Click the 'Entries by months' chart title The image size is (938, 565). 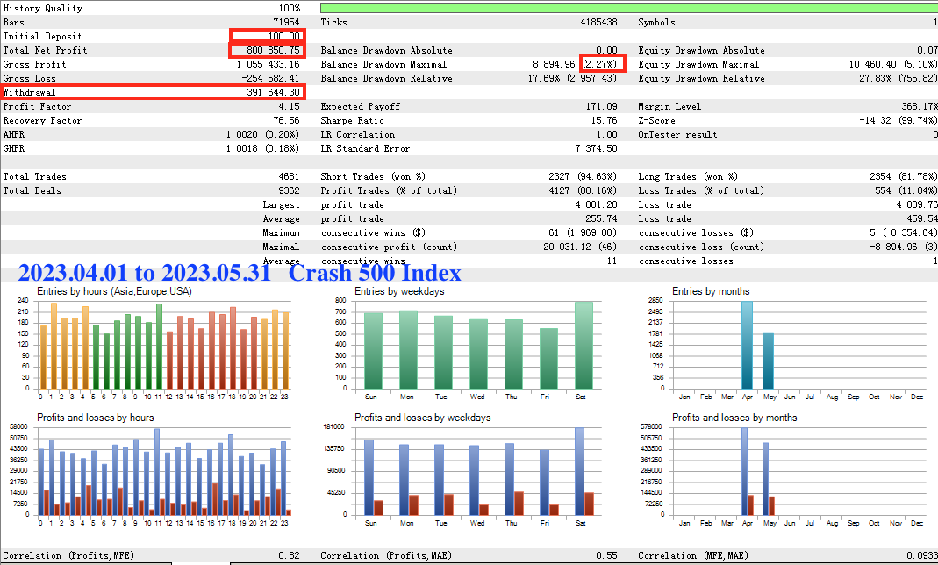(x=712, y=291)
